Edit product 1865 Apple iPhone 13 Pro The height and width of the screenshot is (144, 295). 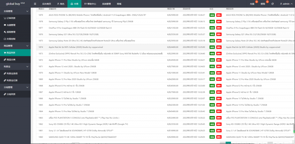click(x=212, y=105)
